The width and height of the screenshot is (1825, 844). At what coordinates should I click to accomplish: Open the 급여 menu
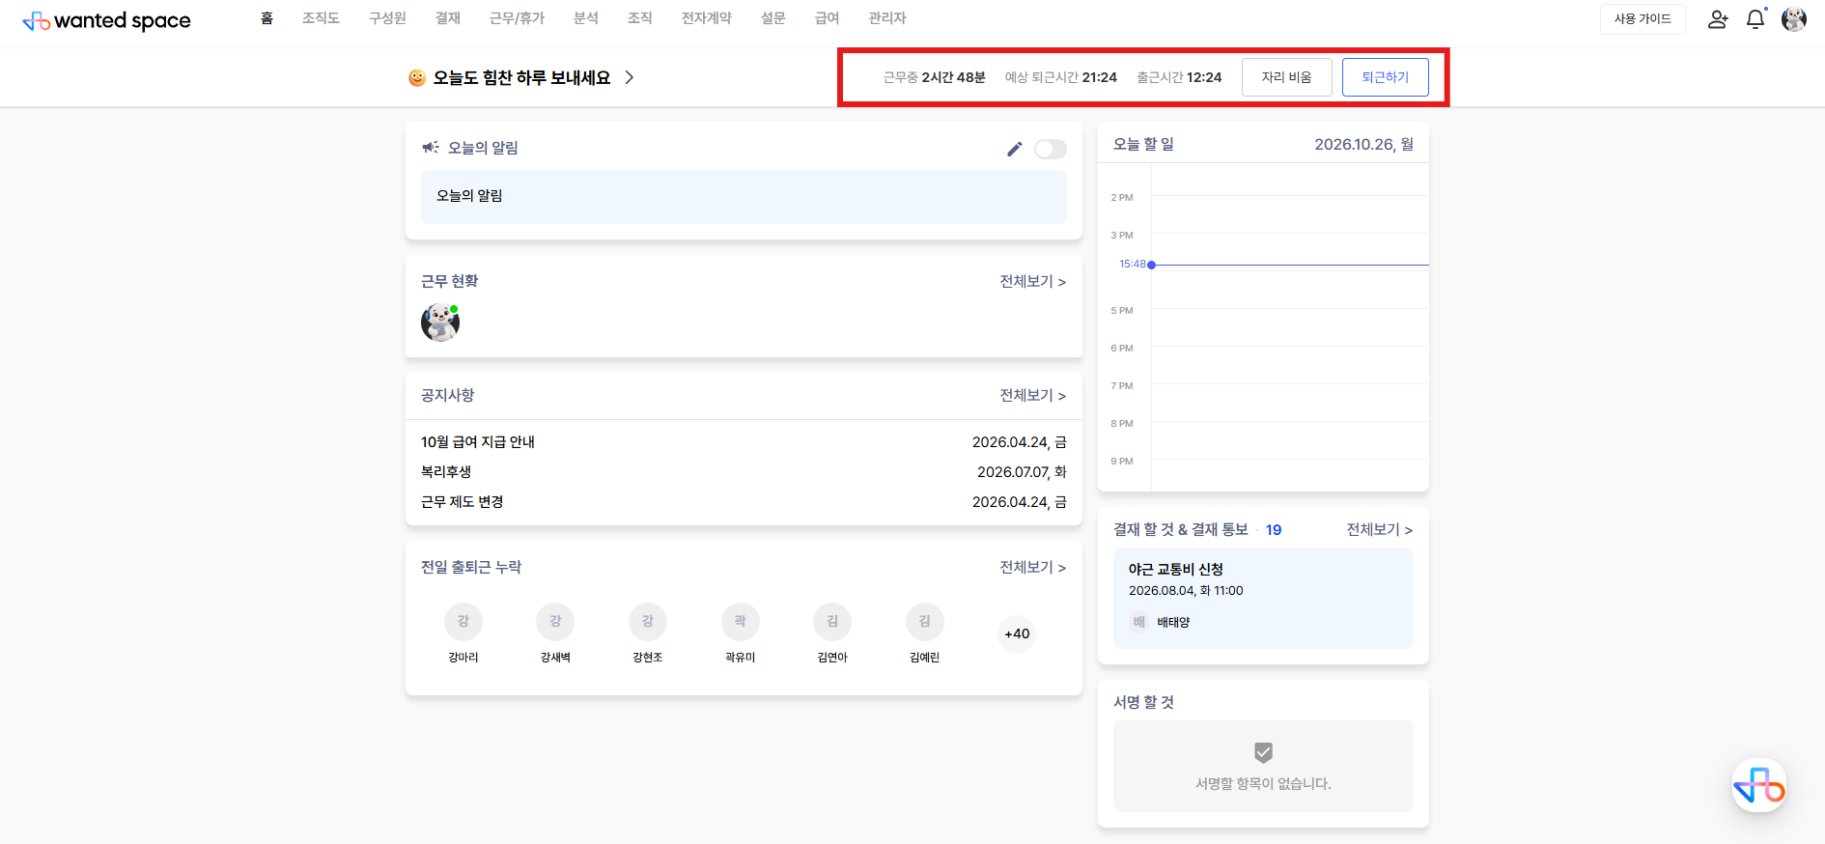click(828, 18)
